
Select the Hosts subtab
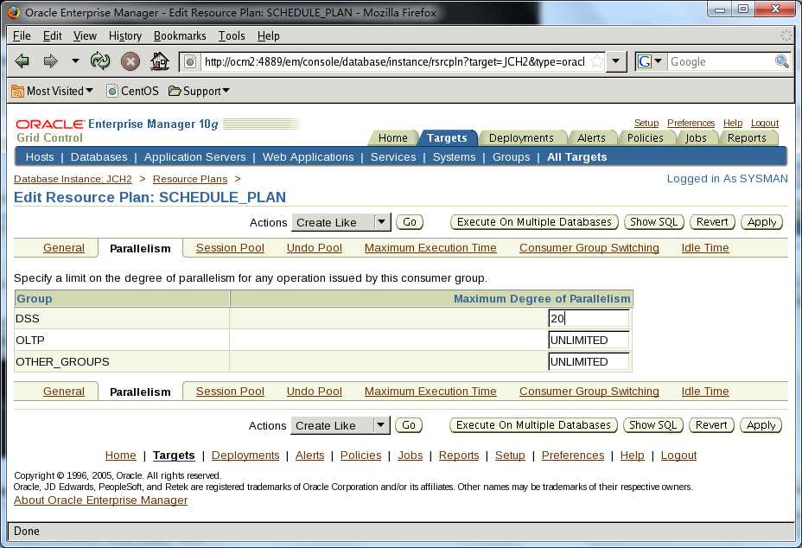coord(40,157)
